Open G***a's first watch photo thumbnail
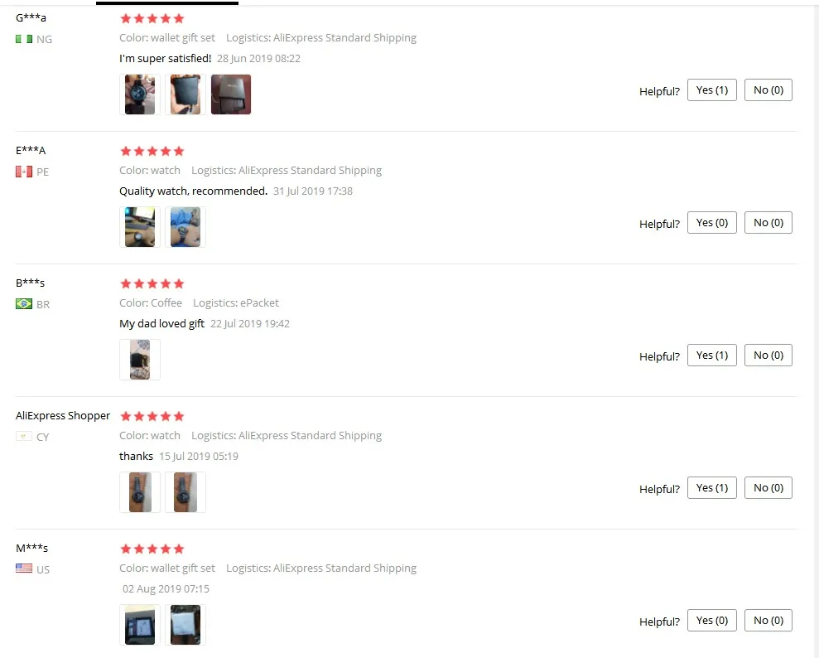Image resolution: width=819 pixels, height=658 pixels. click(140, 94)
